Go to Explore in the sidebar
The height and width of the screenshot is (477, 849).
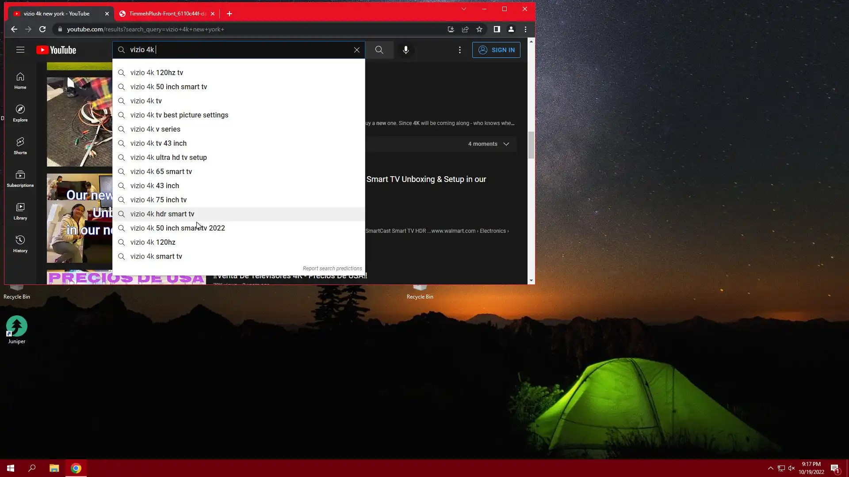pyautogui.click(x=20, y=113)
